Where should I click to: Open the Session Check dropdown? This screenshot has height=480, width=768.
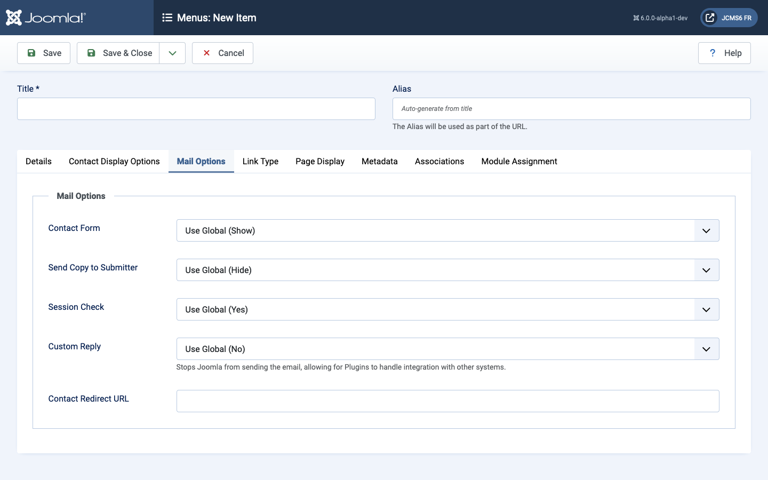click(x=447, y=309)
